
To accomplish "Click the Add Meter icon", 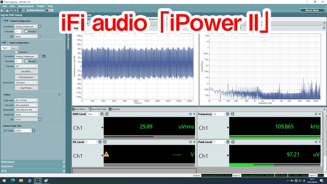I will (x=73, y=109).
